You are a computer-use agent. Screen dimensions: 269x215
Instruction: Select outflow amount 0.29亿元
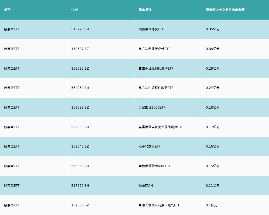click(x=213, y=69)
